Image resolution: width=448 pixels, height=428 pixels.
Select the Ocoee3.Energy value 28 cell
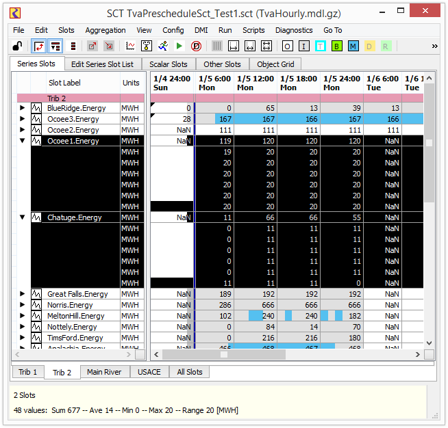(x=172, y=119)
